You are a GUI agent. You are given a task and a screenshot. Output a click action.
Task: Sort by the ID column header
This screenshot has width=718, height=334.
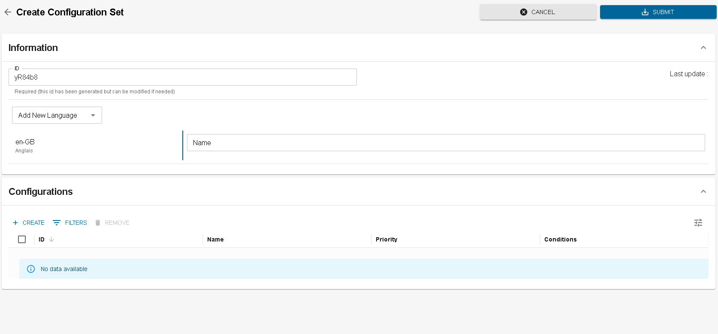[42, 239]
